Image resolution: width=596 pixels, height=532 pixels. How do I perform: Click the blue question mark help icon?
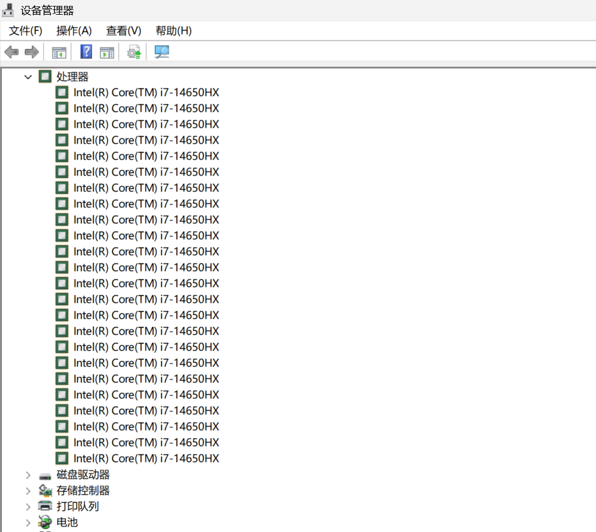tap(86, 52)
